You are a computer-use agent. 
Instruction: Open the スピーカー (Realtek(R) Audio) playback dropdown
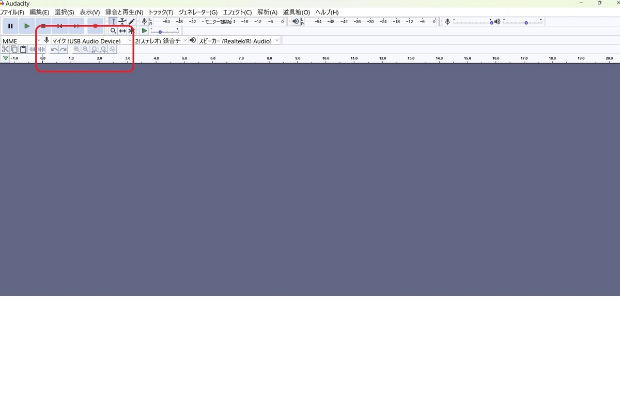[x=239, y=41]
